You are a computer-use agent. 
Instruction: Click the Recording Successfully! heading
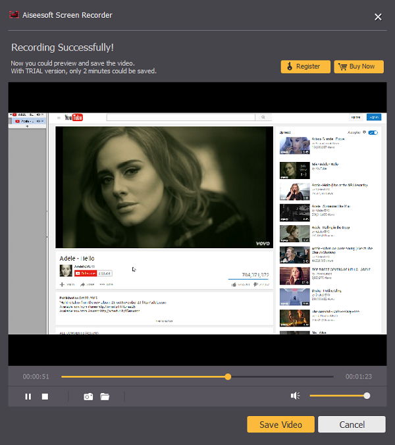click(63, 47)
